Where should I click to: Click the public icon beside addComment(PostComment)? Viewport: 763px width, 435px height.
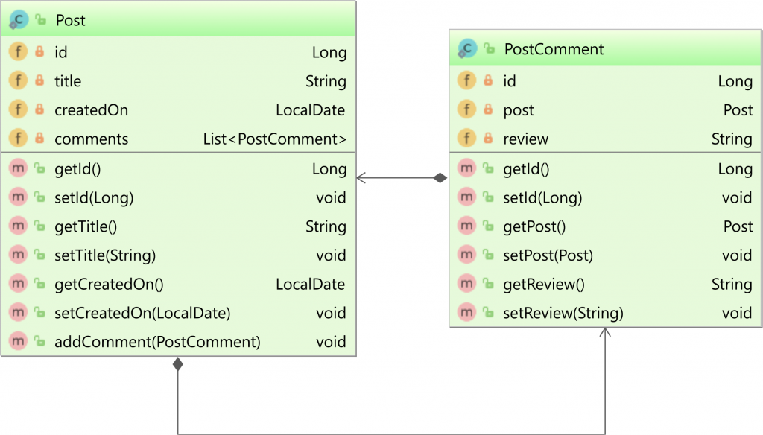click(40, 341)
